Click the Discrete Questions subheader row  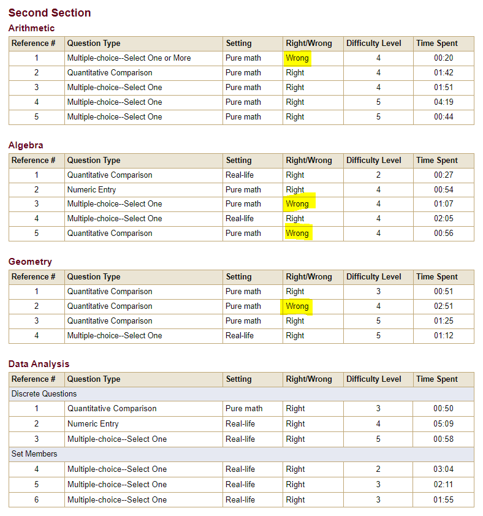(x=241, y=394)
